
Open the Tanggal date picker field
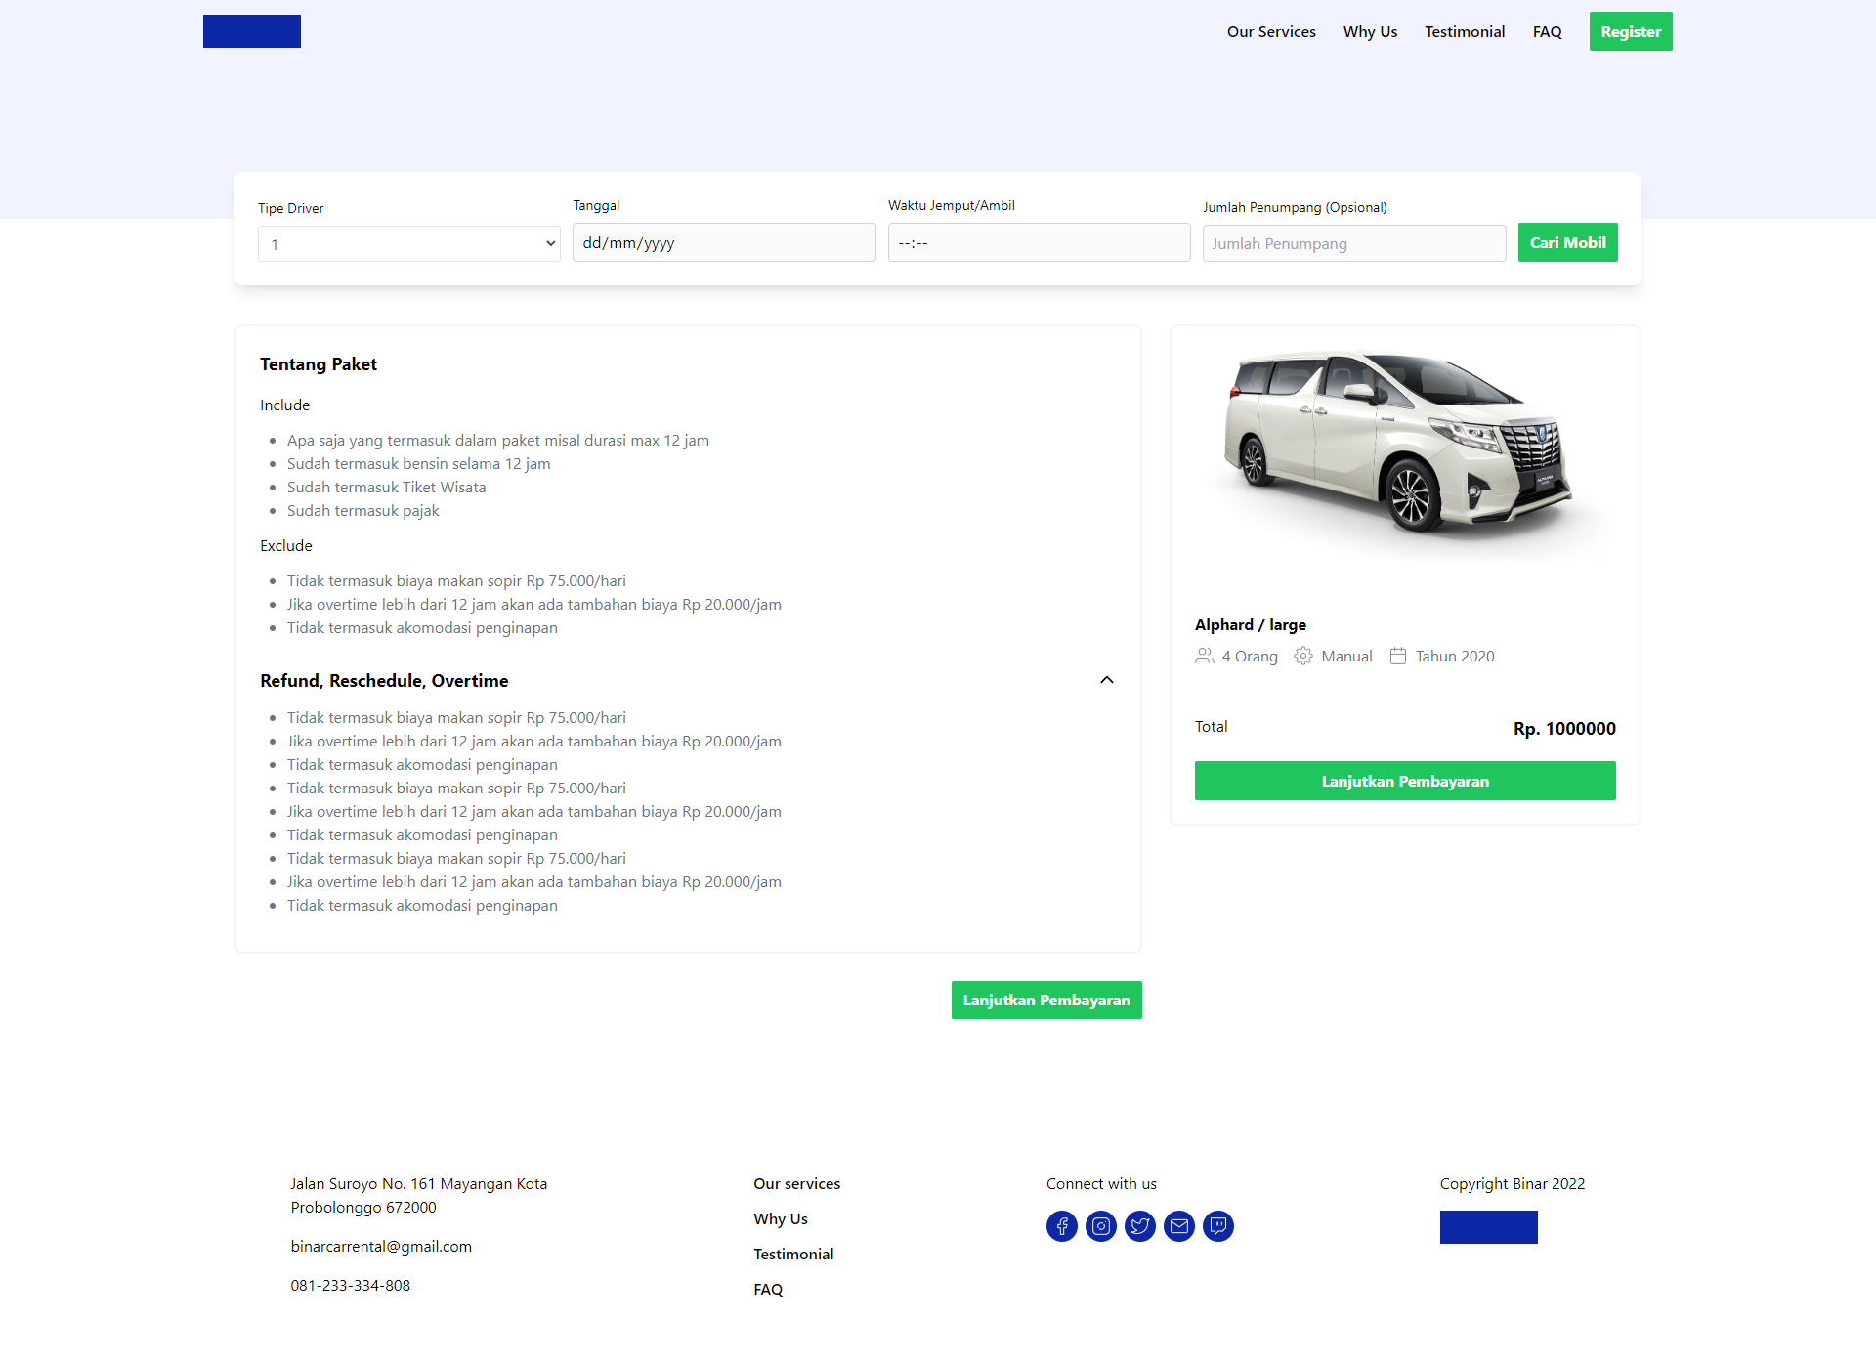(x=723, y=242)
